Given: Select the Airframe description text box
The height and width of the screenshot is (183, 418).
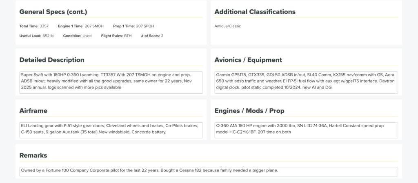Looking at the screenshot, I should click(111, 130).
